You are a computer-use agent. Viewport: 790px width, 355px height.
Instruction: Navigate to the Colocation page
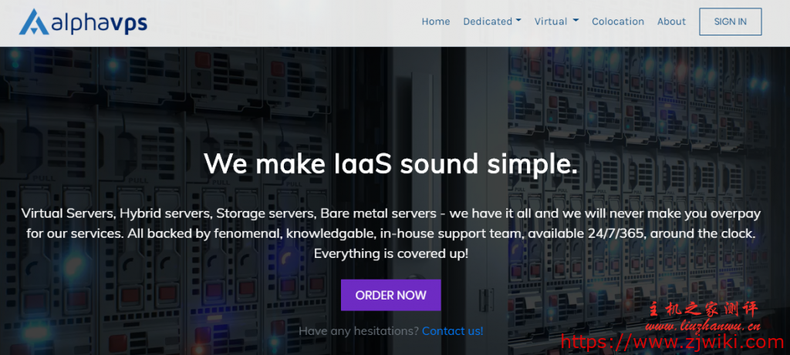[617, 22]
